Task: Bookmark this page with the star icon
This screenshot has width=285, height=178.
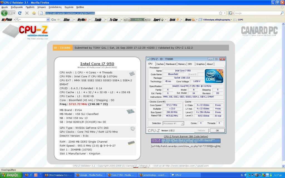Action: tap(221, 13)
